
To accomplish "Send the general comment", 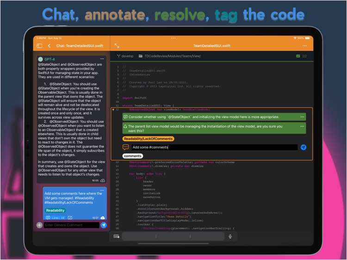I will pyautogui.click(x=104, y=225).
